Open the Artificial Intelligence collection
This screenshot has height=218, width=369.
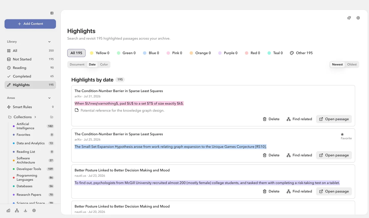33,126
